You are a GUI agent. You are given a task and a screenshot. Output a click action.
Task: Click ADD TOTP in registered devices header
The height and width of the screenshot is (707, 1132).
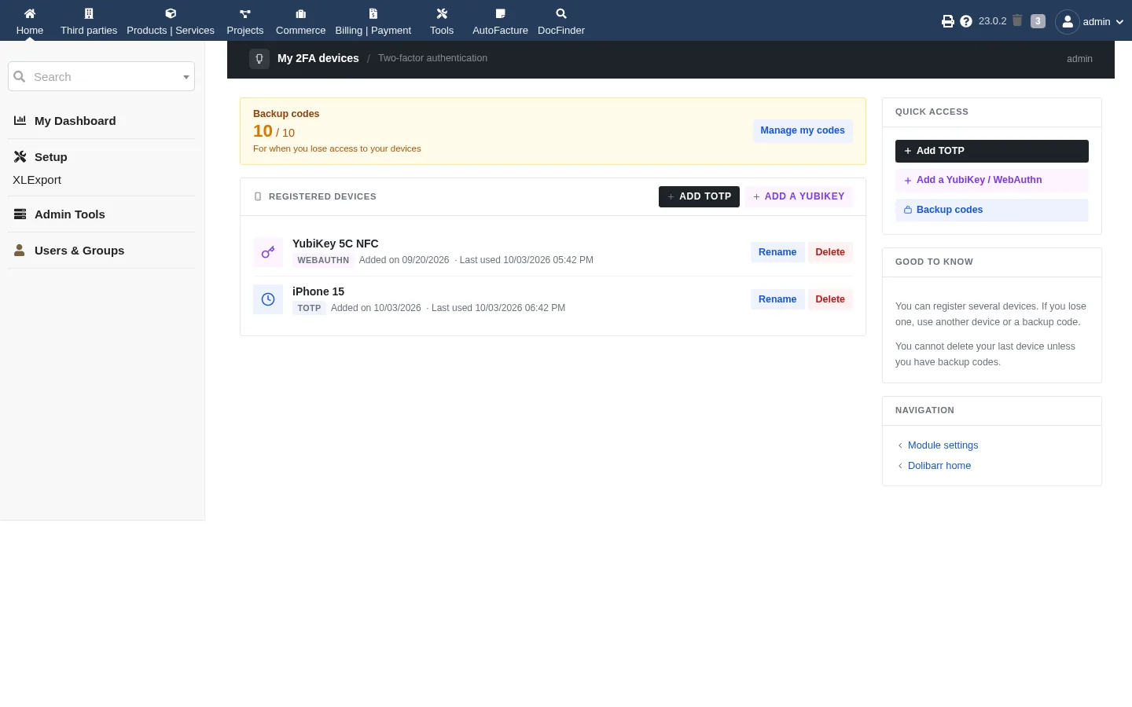click(699, 196)
